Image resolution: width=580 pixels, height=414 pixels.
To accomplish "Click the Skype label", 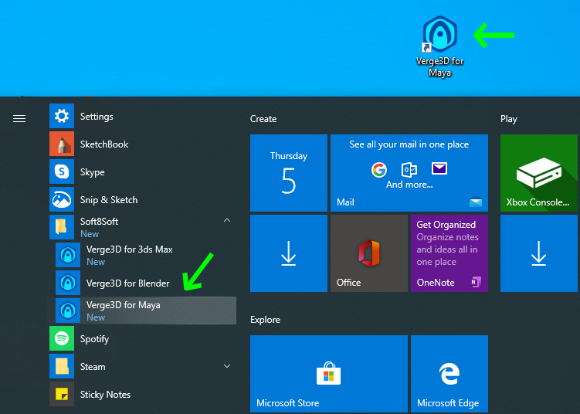I will point(93,172).
